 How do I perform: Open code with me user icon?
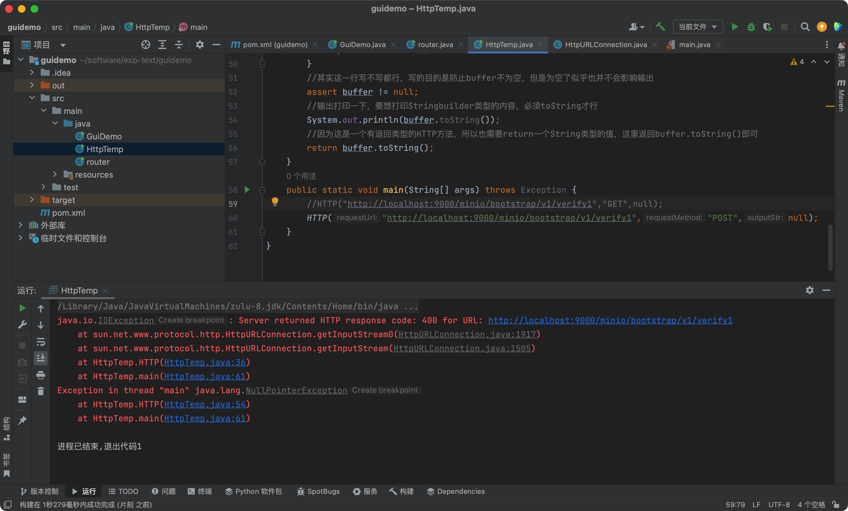pos(636,27)
